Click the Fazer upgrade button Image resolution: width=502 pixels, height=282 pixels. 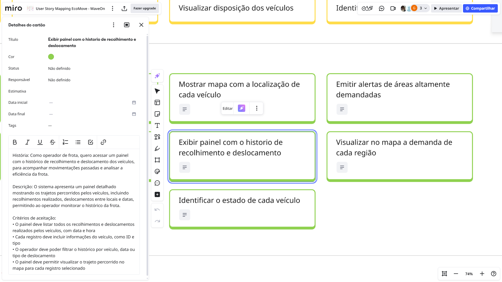144,8
